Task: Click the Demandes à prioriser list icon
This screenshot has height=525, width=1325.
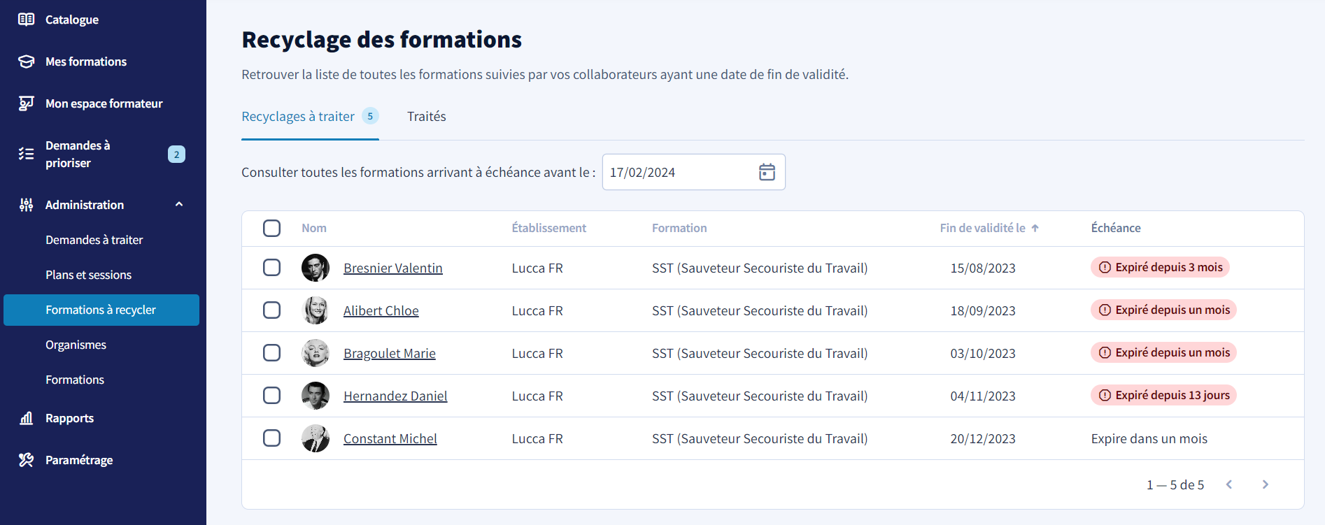Action: (26, 154)
